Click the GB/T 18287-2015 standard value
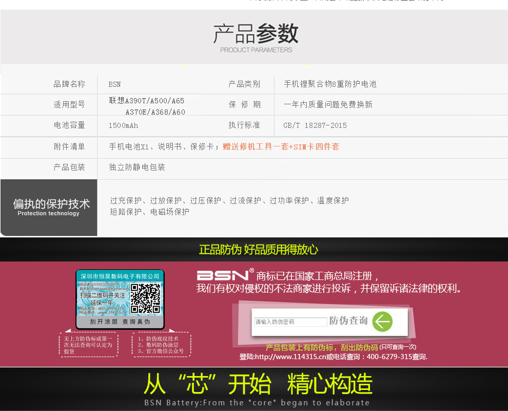The width and height of the screenshot is (508, 411). coord(315,125)
